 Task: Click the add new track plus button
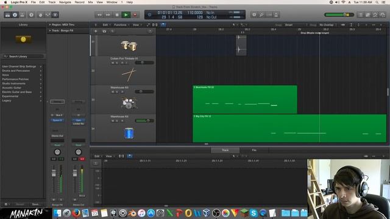[x=96, y=31]
